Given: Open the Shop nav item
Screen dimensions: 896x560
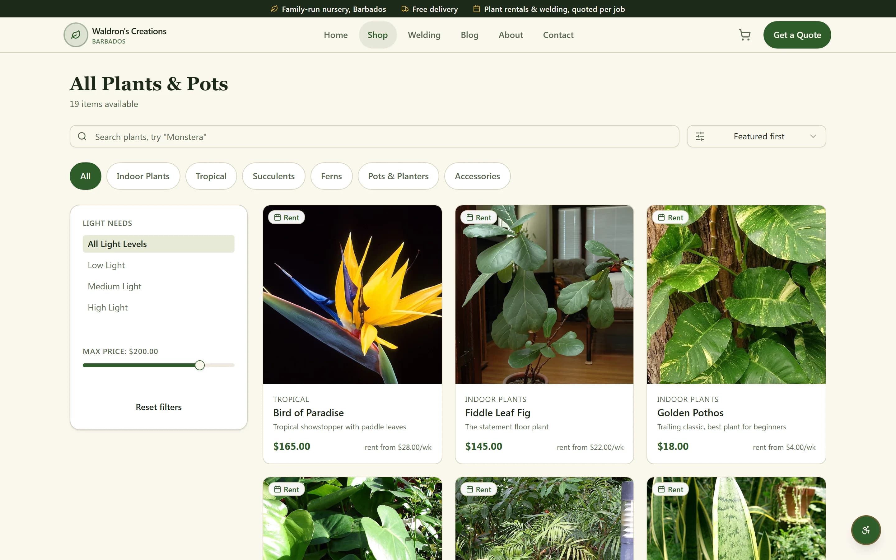Looking at the screenshot, I should pos(378,35).
